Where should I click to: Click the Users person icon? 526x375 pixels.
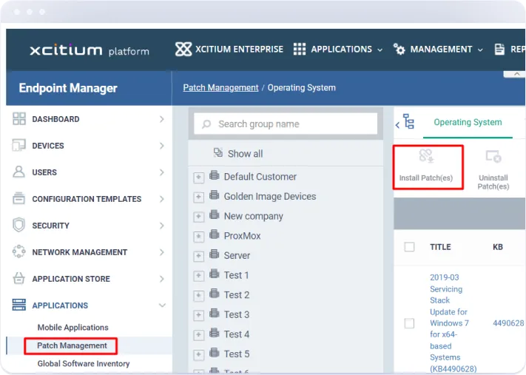click(18, 172)
